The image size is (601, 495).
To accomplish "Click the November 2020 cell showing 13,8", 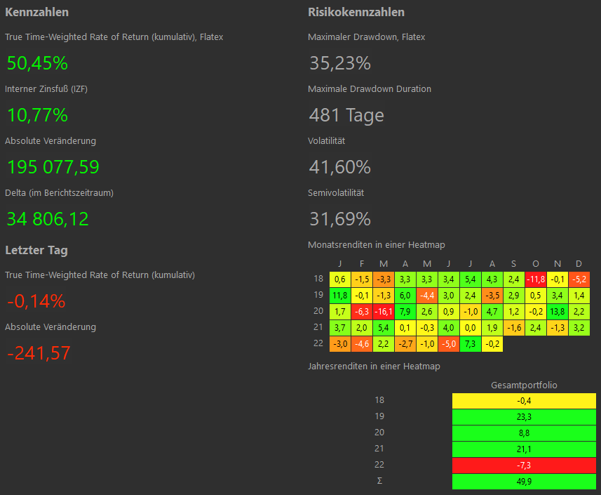I will point(558,312).
